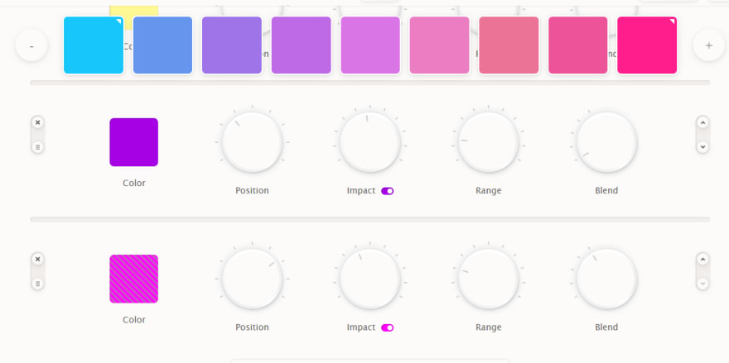Select the cornflower blue swatch in the strip
Image resolution: width=729 pixels, height=363 pixels.
click(x=162, y=45)
